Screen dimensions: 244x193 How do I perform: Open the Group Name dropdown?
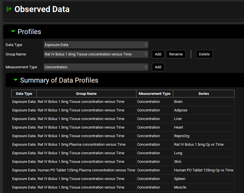(96, 54)
